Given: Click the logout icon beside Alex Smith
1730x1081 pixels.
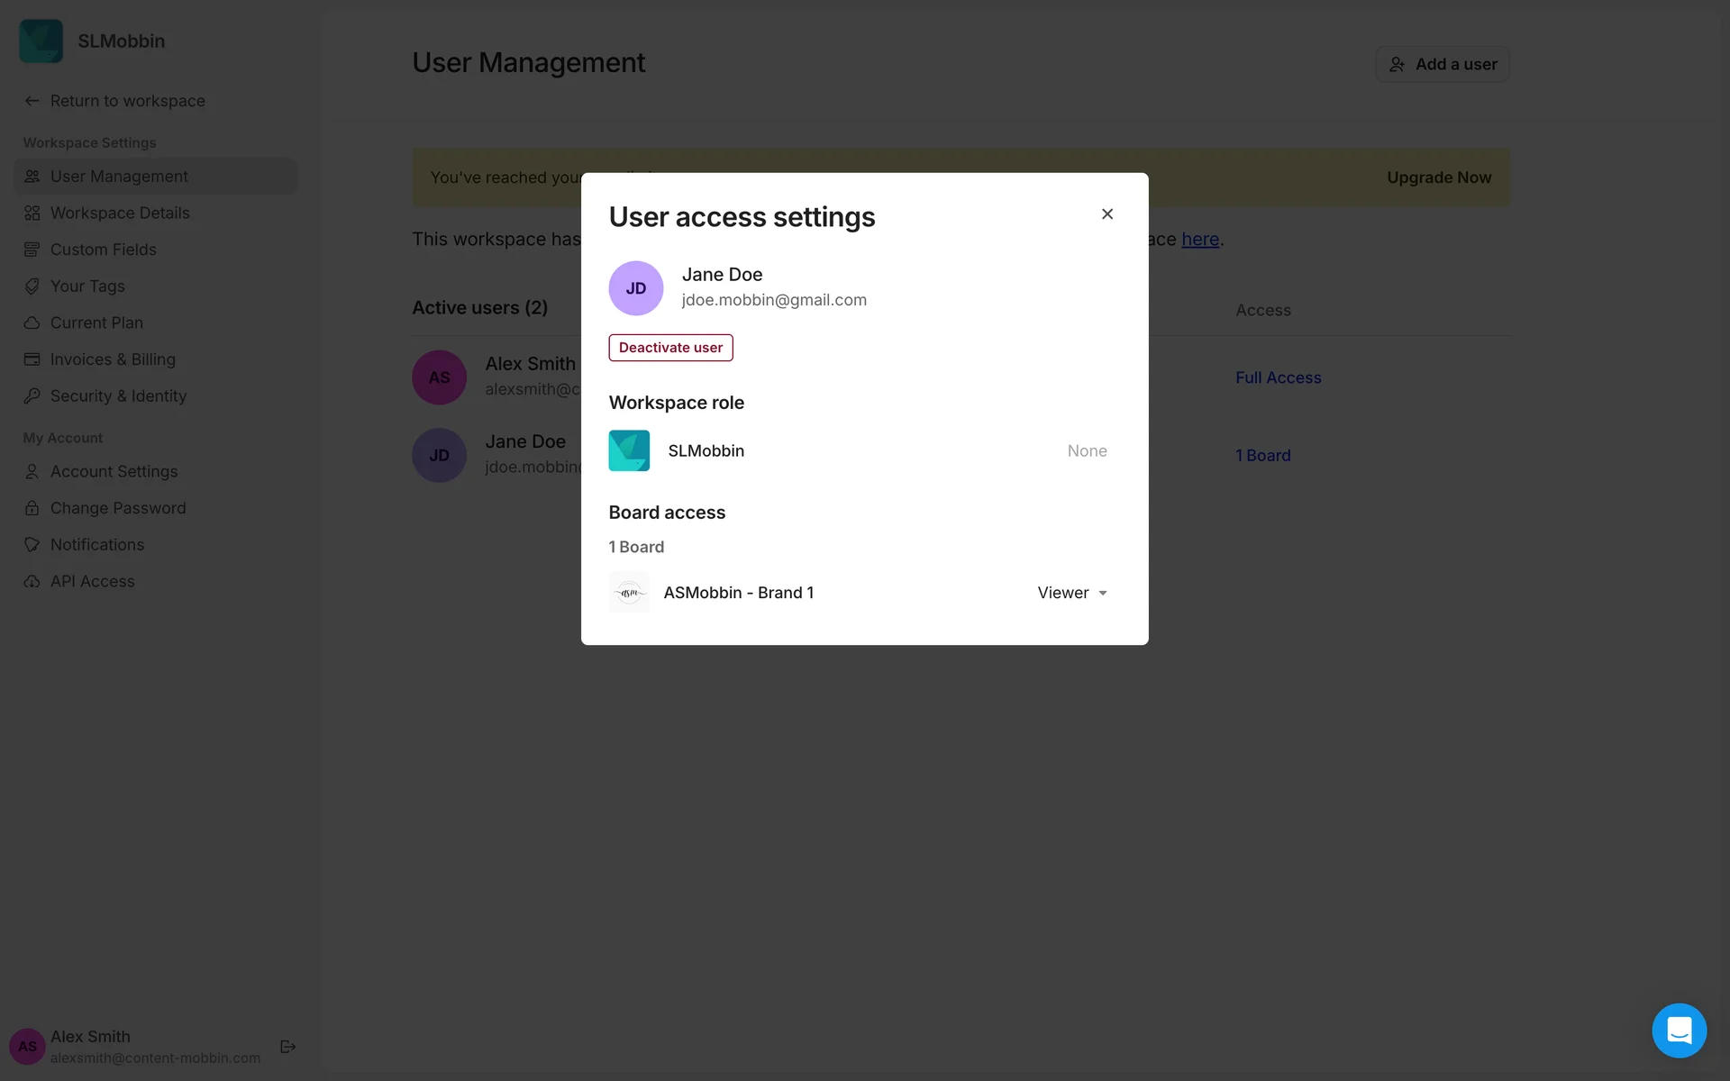Looking at the screenshot, I should 288,1047.
